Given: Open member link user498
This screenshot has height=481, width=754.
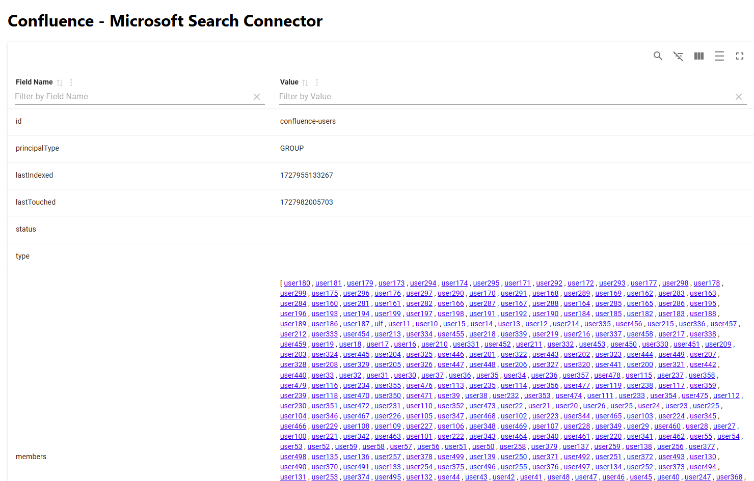Looking at the screenshot, I should [293, 457].
